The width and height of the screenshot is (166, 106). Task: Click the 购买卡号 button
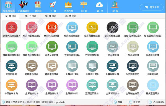152,7
